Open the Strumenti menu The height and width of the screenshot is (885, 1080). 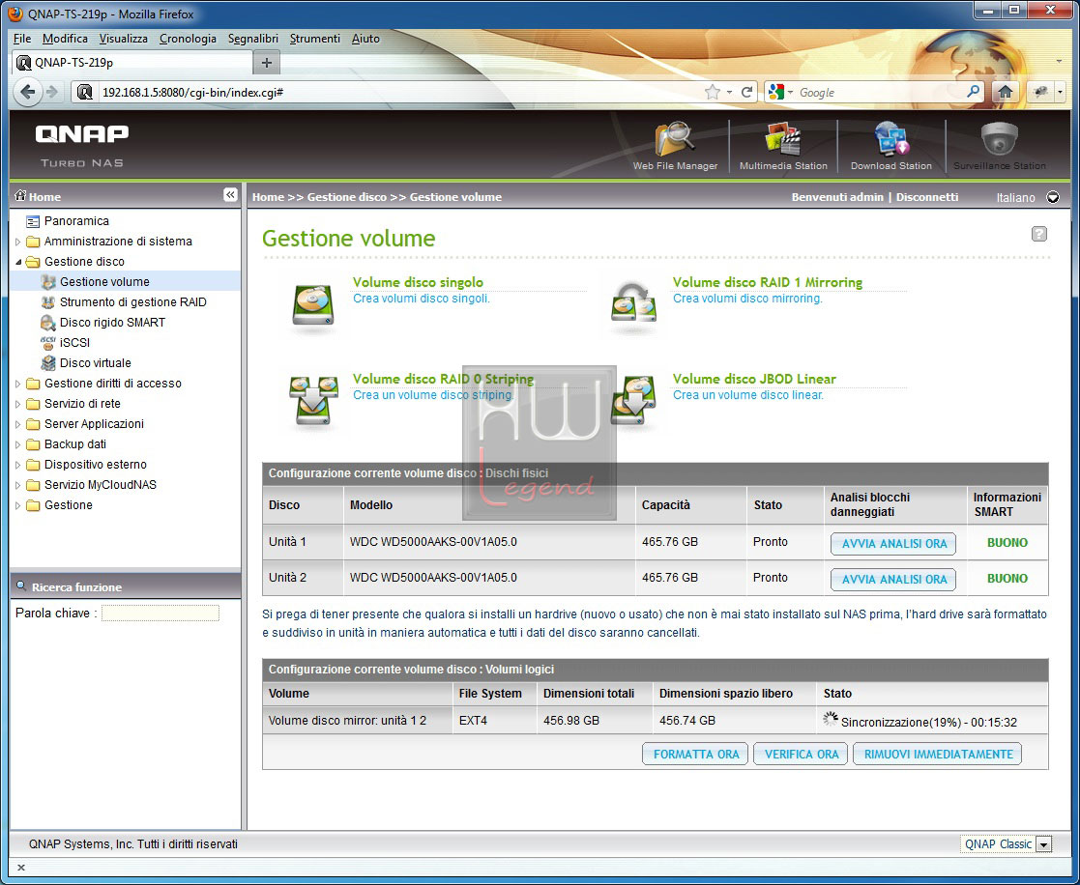[315, 39]
